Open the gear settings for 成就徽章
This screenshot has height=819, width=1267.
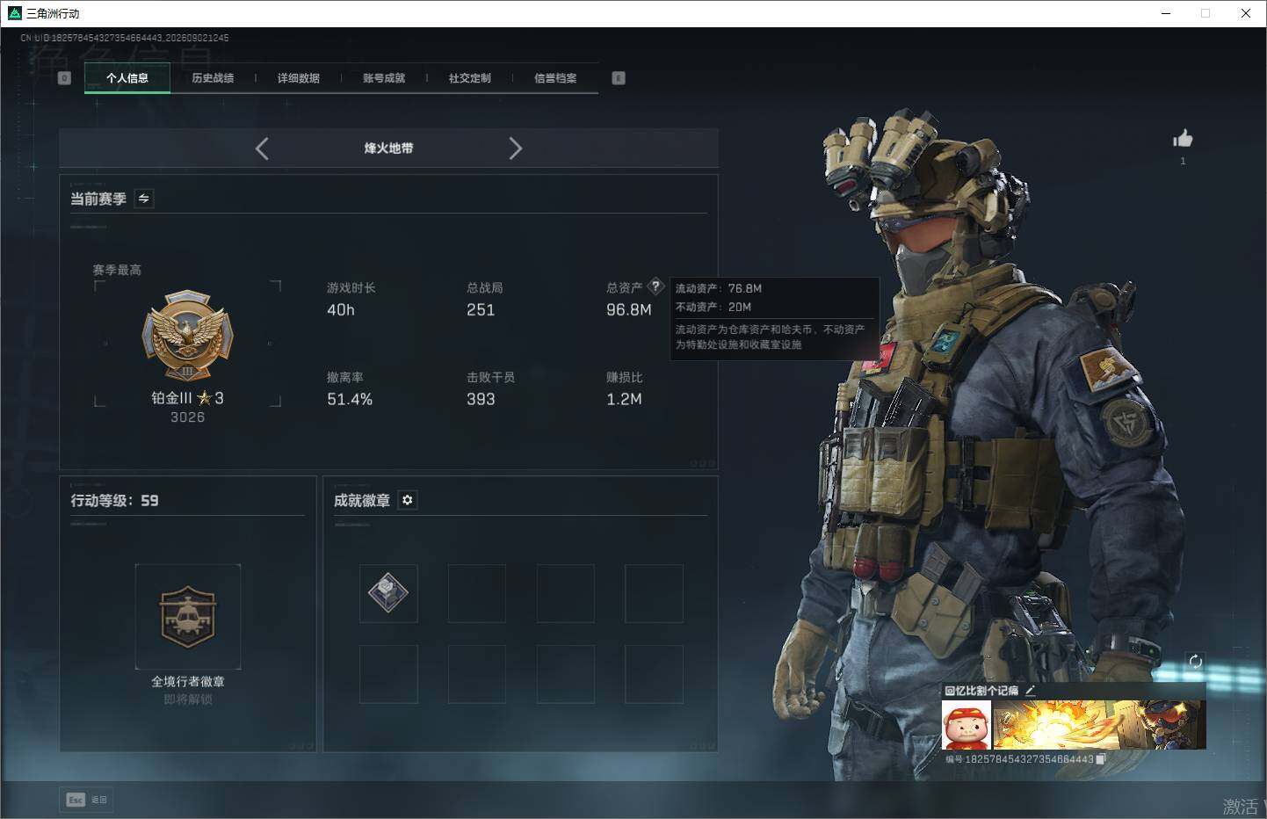click(407, 500)
